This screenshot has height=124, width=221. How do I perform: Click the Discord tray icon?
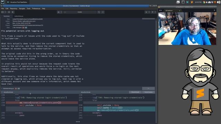click(210, 2)
